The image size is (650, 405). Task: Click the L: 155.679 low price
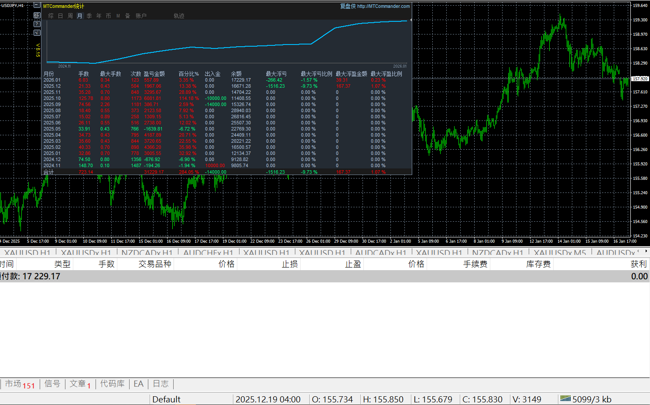[x=433, y=399]
